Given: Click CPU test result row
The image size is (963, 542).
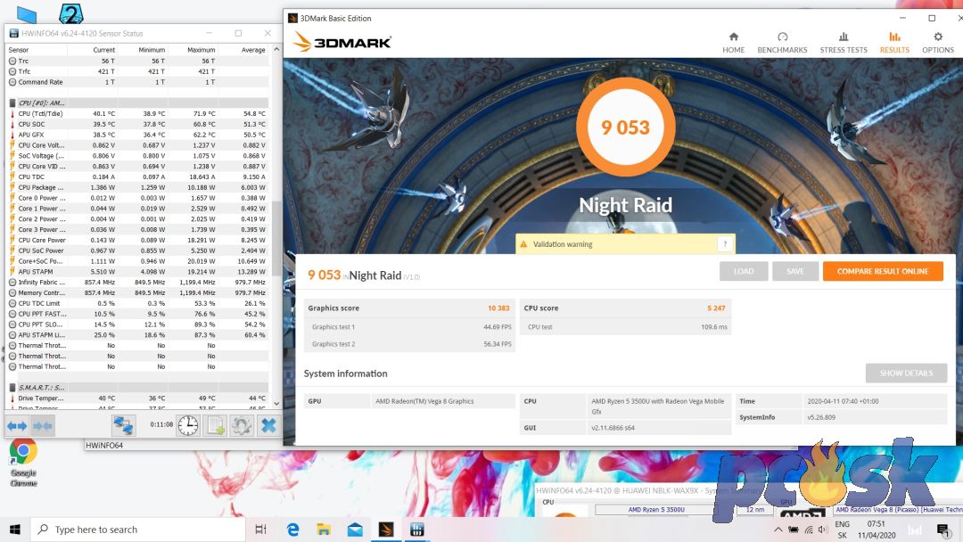Looking at the screenshot, I should 625,326.
